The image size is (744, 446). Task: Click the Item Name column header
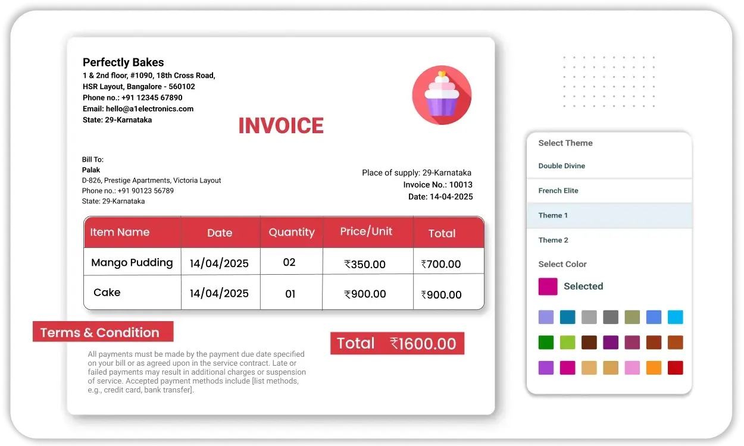(120, 233)
